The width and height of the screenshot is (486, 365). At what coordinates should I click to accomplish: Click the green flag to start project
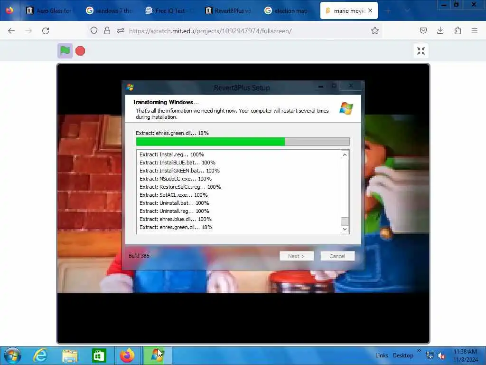pyautogui.click(x=65, y=51)
